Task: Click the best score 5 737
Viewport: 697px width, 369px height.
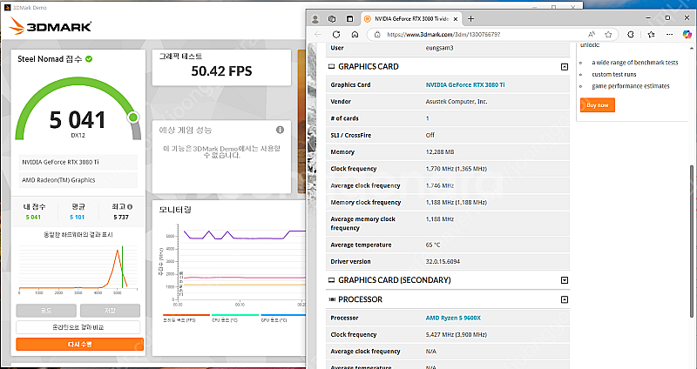Action: [121, 218]
